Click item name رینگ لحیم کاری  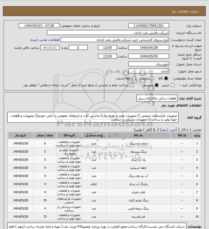pyautogui.click(x=138, y=200)
